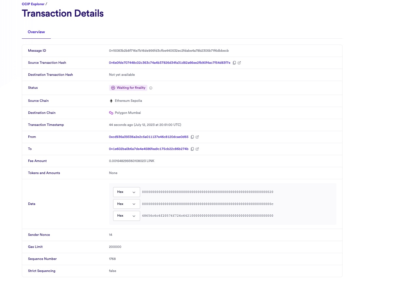Image resolution: width=397 pixels, height=284 pixels.
Task: Select the Message ID value
Action: click(169, 51)
